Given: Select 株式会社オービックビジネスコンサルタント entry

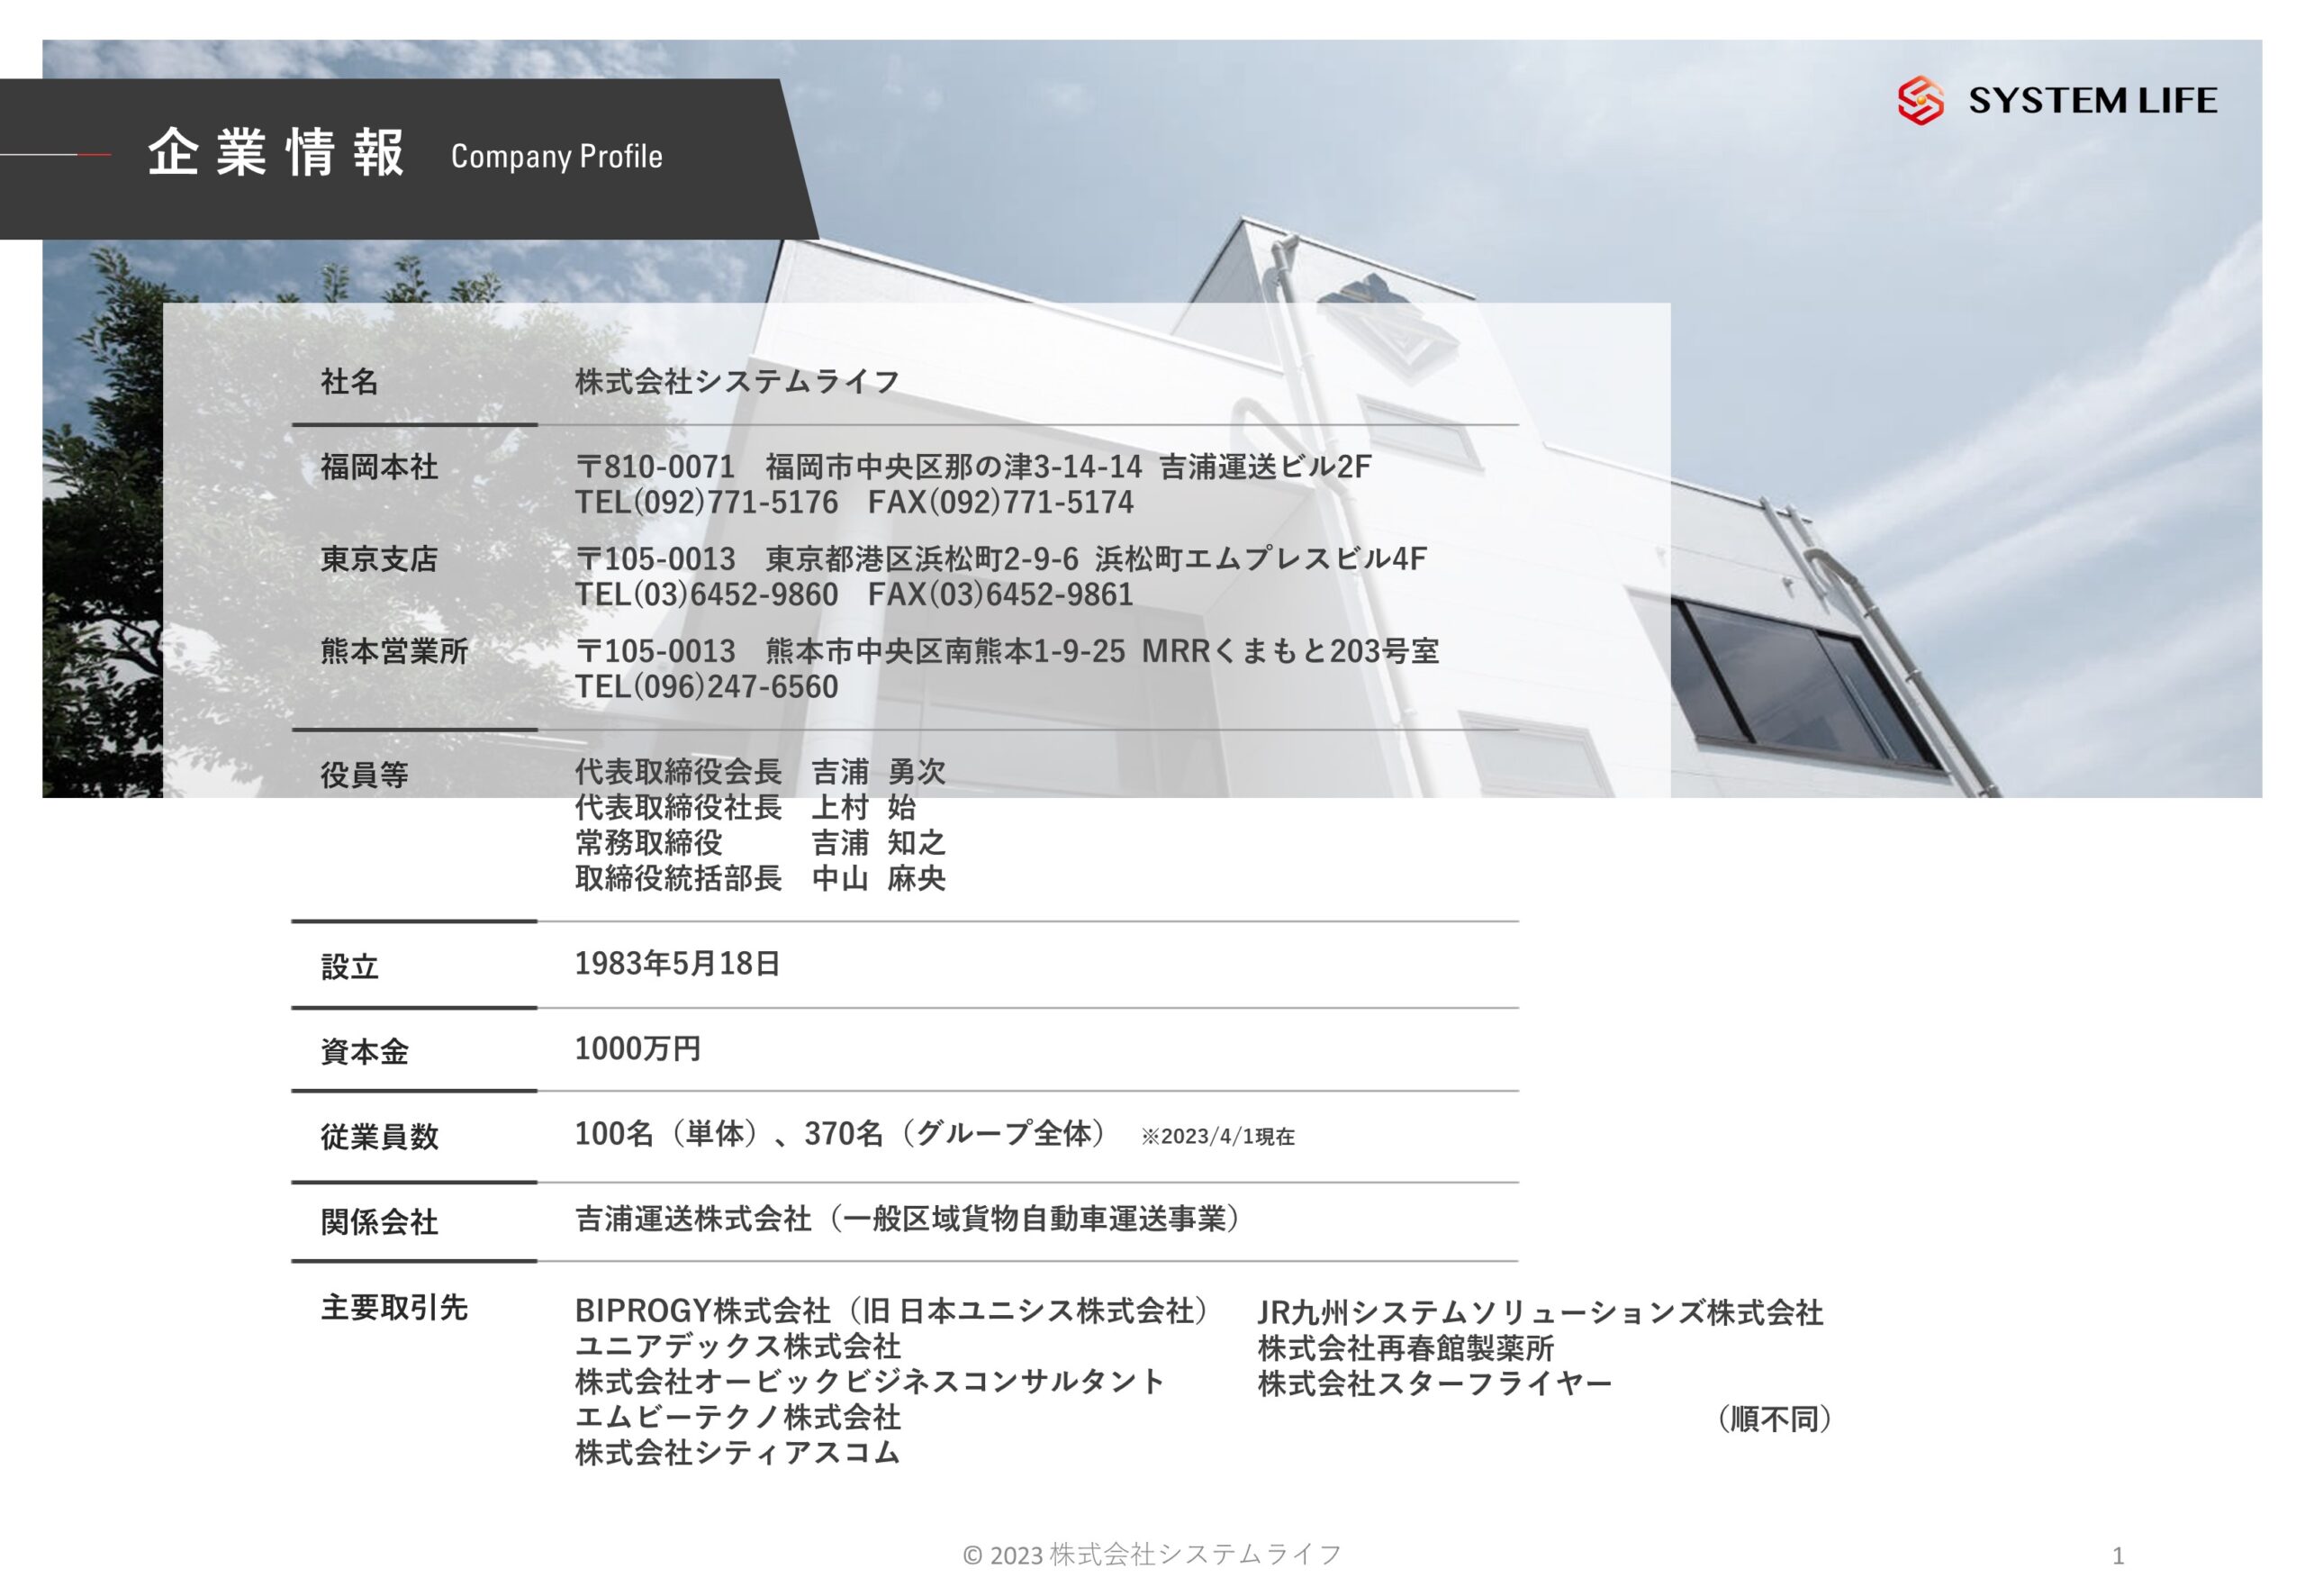Looking at the screenshot, I should coord(870,1381).
